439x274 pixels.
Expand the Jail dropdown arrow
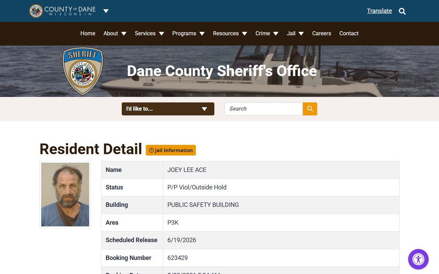pos(301,34)
